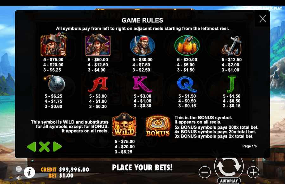285x184 pixels.
Task: Click the credit amount $99,996.00
Action: 74,170
